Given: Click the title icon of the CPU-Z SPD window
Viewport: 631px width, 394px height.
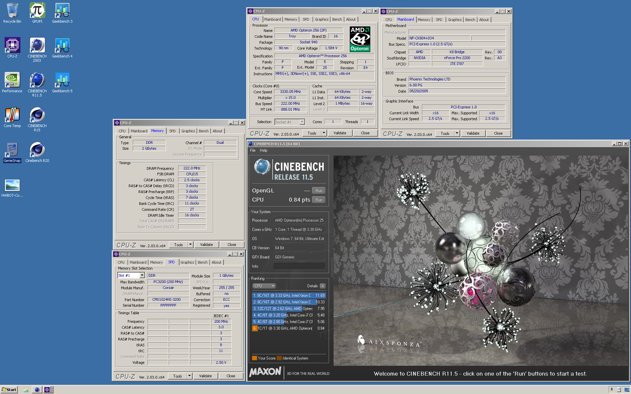Looking at the screenshot, I should pos(116,254).
